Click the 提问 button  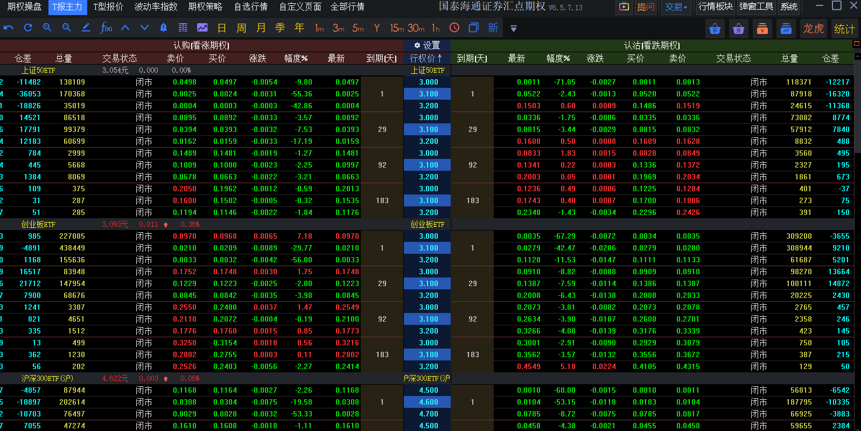click(x=646, y=7)
